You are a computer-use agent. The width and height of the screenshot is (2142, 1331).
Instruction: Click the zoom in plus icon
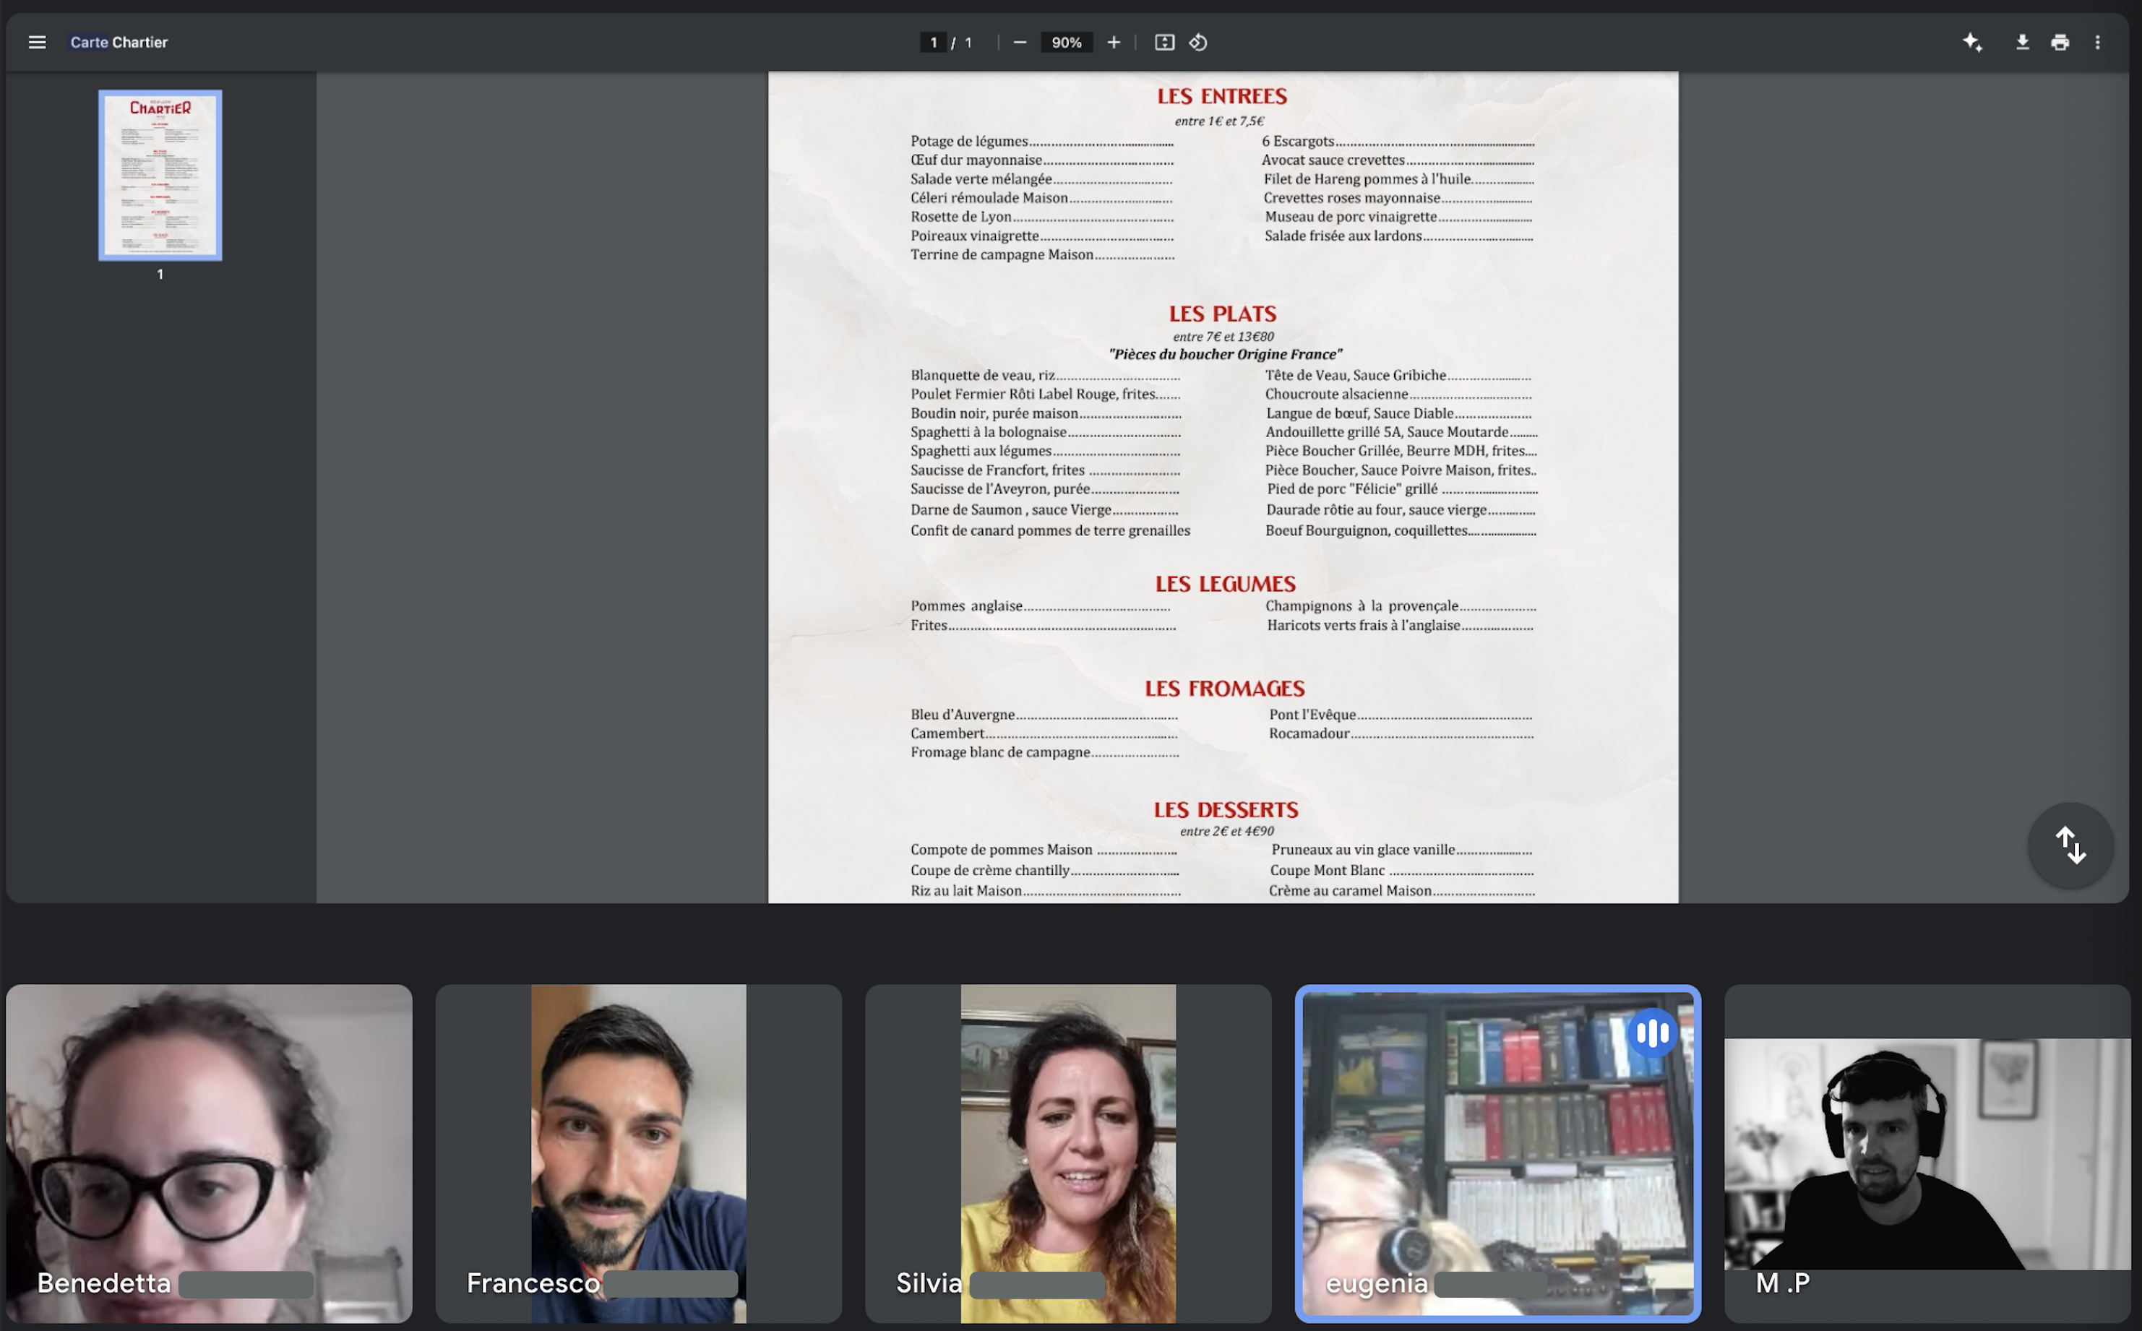1114,42
